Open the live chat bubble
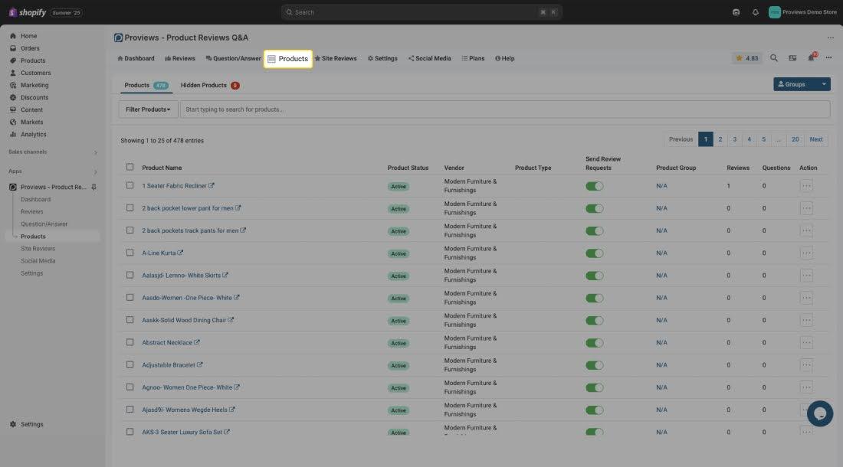Screen dimensions: 843x467 819,413
